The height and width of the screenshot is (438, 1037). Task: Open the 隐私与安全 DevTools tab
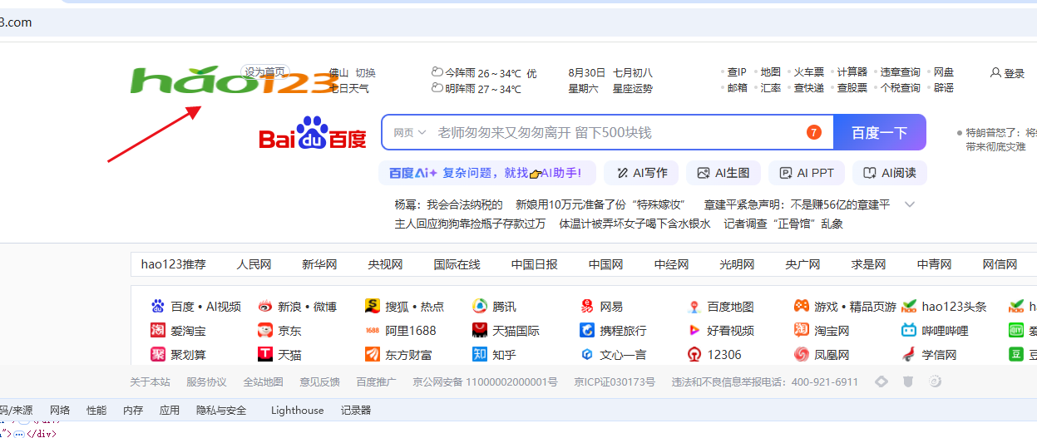click(x=221, y=411)
